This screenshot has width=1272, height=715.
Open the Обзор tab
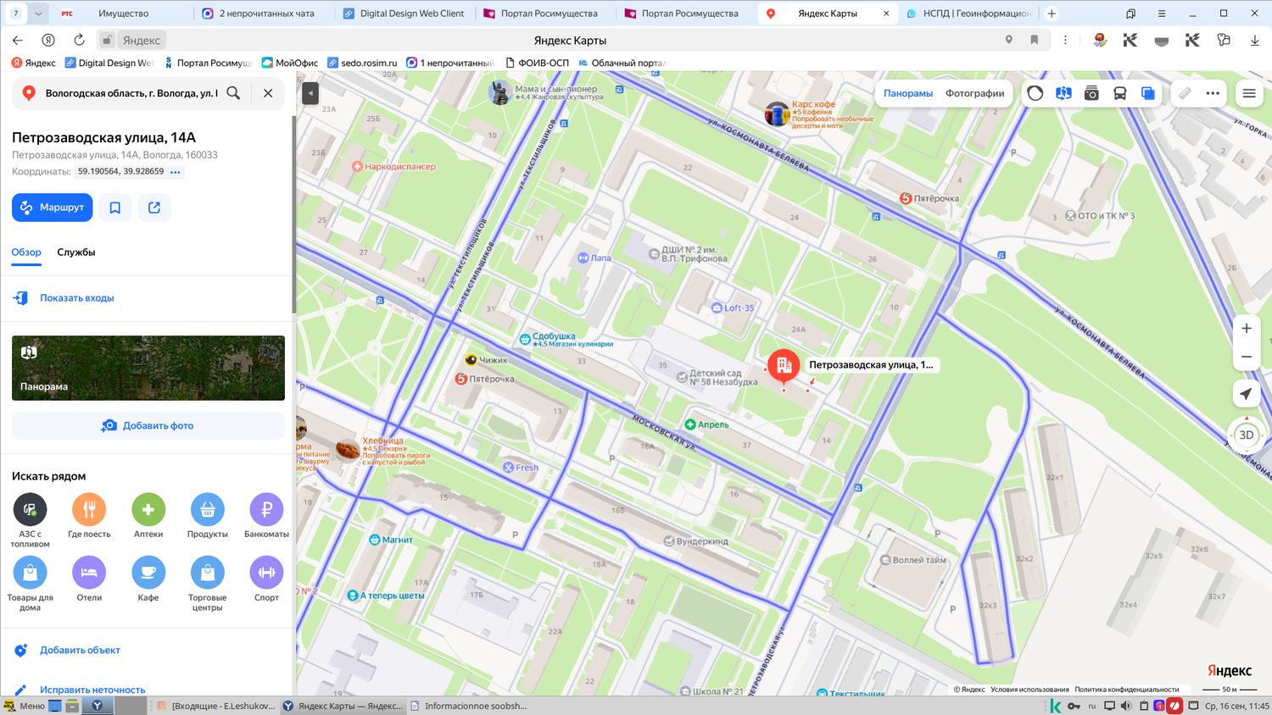tap(26, 252)
